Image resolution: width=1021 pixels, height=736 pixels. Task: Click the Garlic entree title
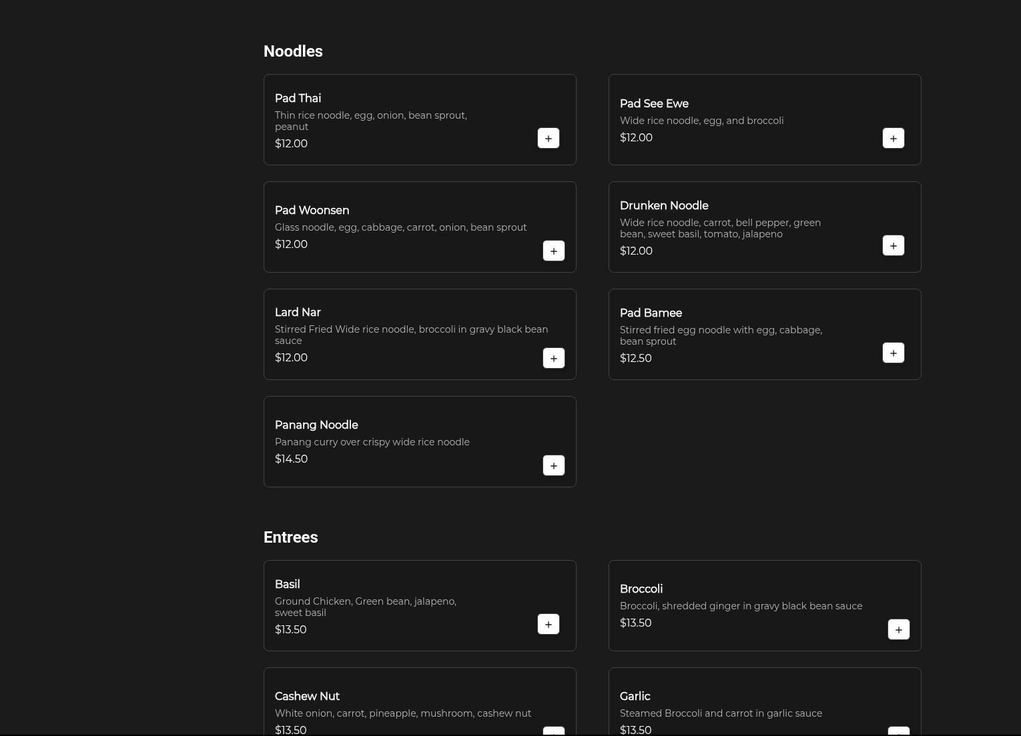[x=635, y=696]
